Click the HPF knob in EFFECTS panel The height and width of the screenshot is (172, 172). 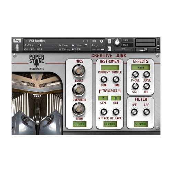pos(147,86)
